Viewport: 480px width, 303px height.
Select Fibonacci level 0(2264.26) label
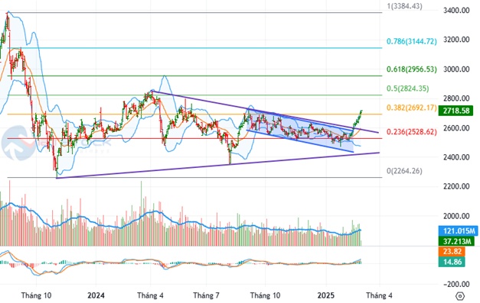[404, 171]
